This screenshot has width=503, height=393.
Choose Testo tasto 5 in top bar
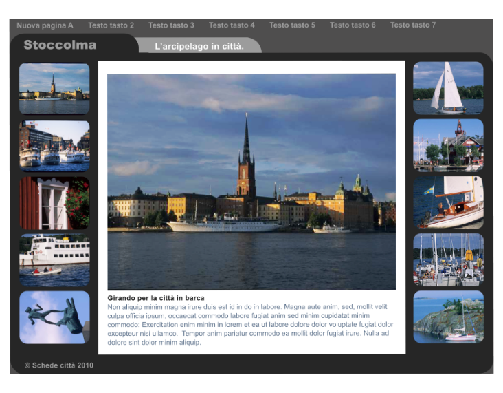click(x=292, y=25)
